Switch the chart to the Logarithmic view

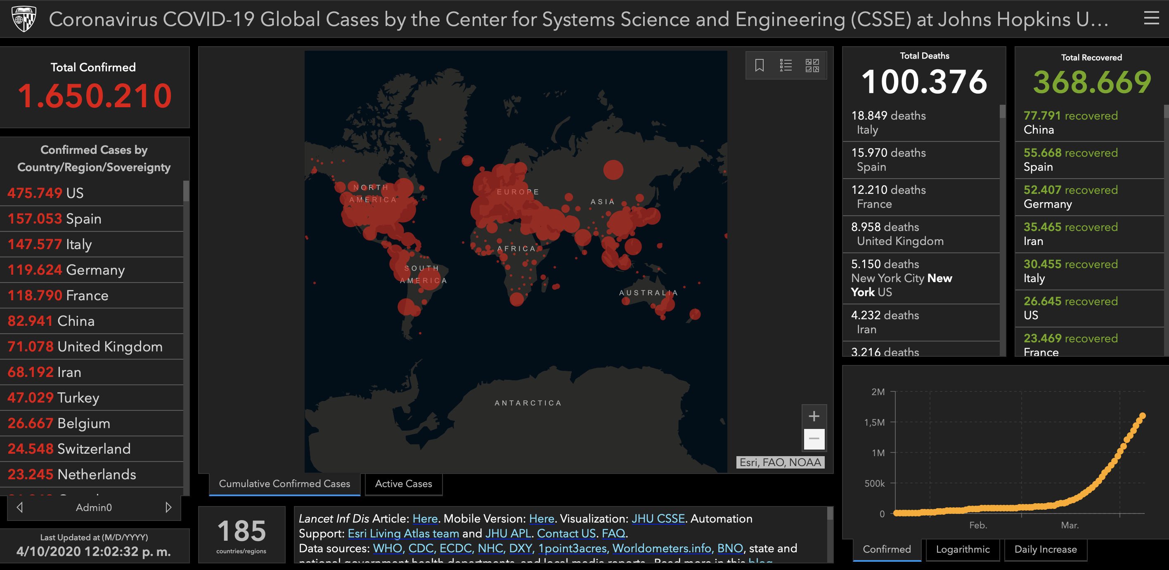point(963,549)
